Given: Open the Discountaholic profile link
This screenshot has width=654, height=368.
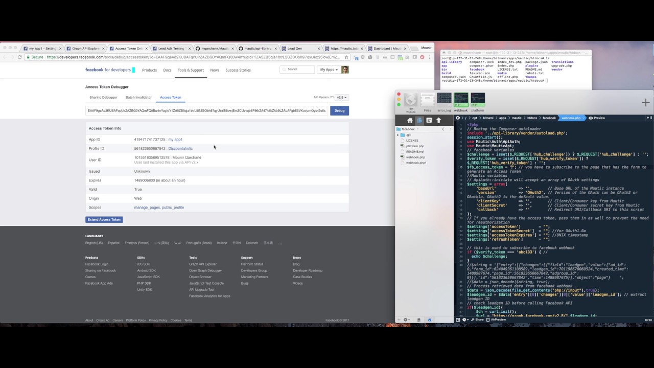Looking at the screenshot, I should pos(180,149).
